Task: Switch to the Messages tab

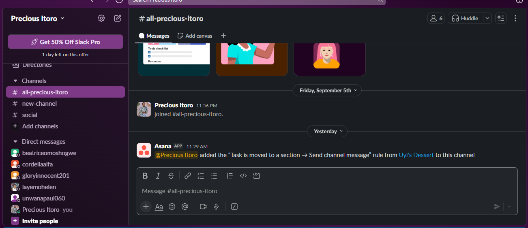Action: [x=154, y=36]
